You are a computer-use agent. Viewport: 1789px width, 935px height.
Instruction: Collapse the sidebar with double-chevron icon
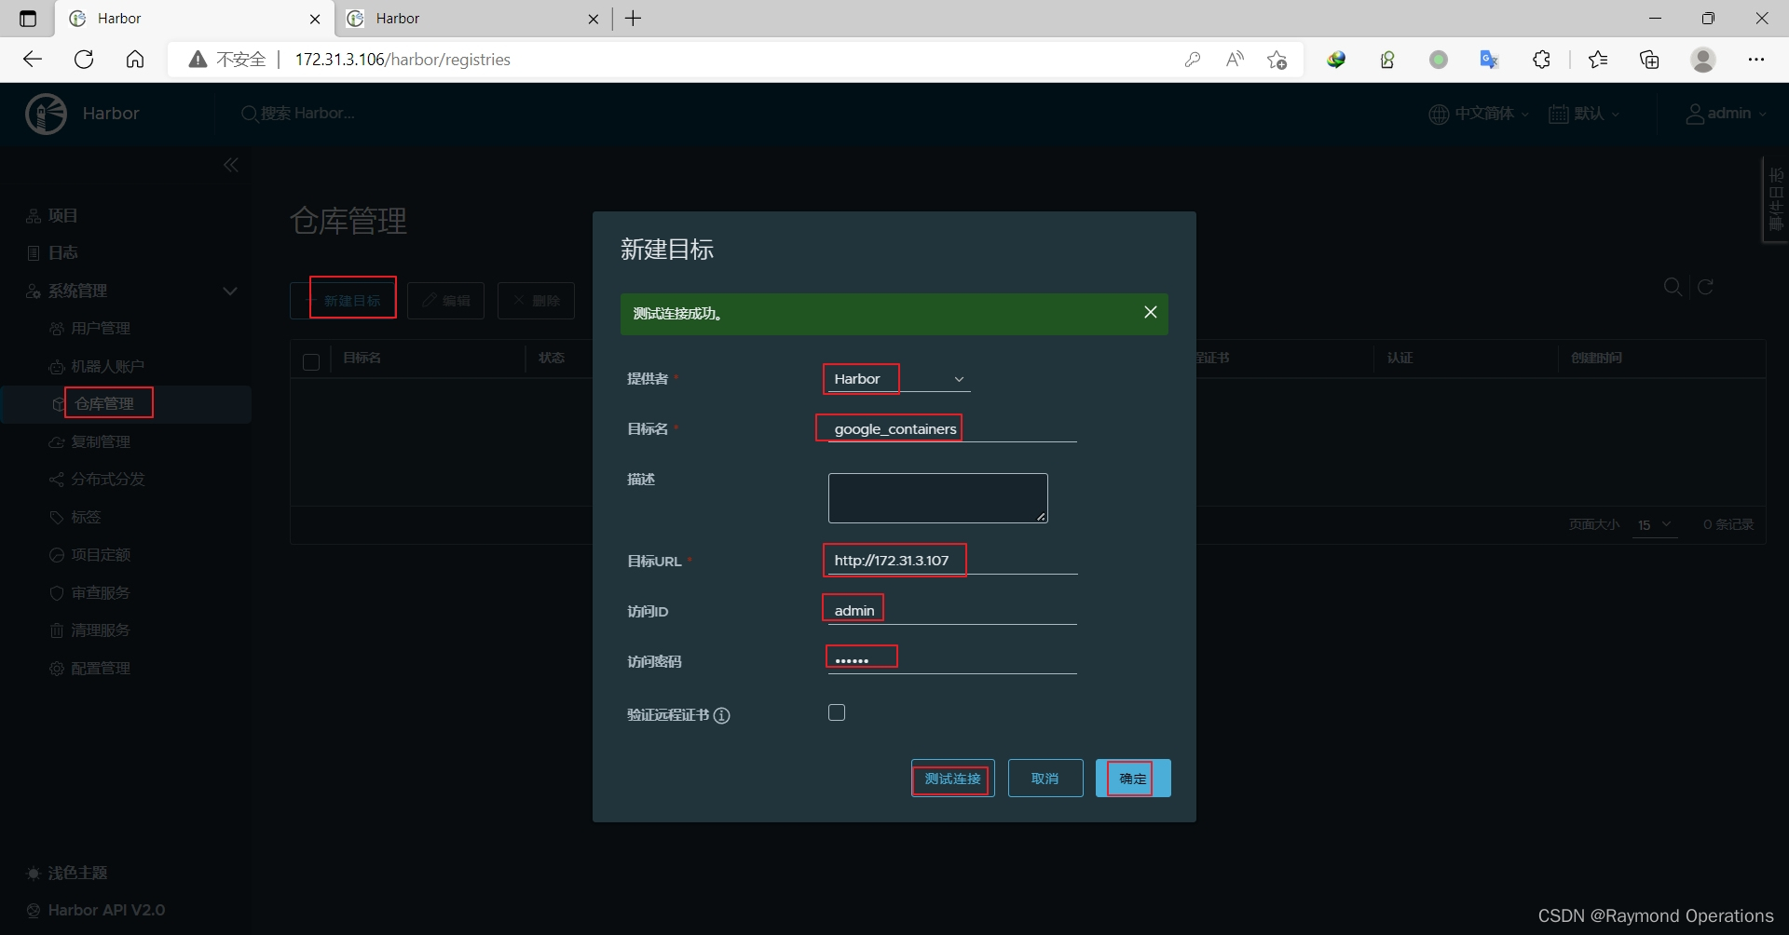231,165
